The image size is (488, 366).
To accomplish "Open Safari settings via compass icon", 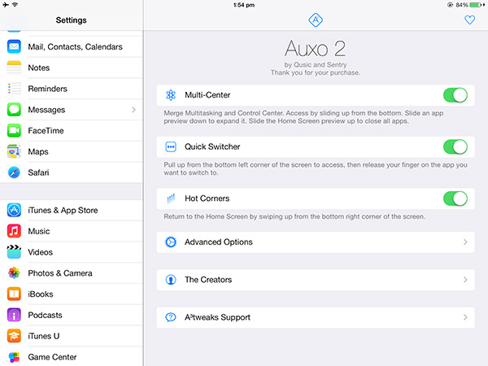I will click(x=14, y=172).
